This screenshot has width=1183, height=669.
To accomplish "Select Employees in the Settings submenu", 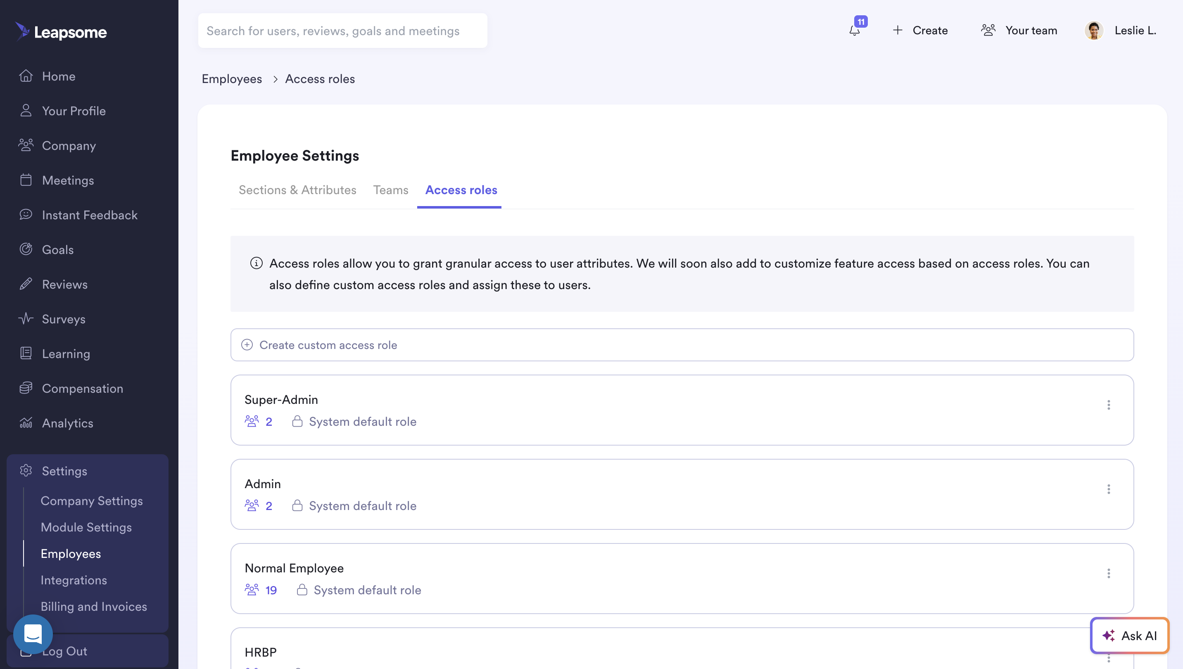I will coord(71,554).
